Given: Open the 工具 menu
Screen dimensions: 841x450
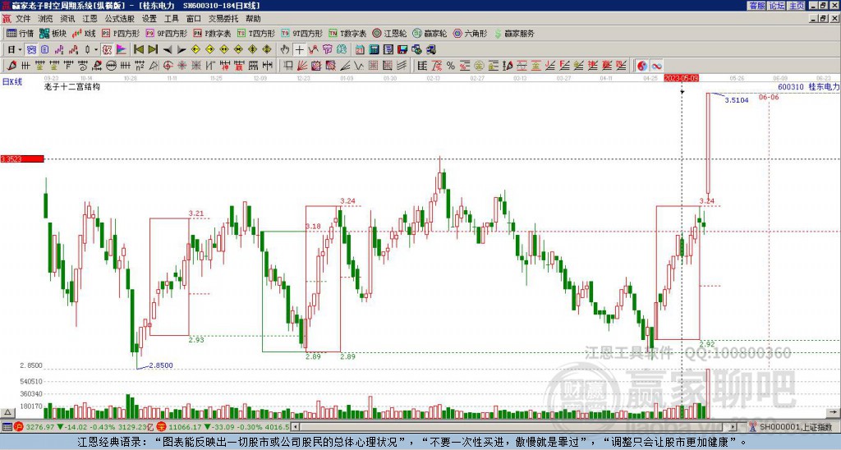Looking at the screenshot, I should click(171, 19).
